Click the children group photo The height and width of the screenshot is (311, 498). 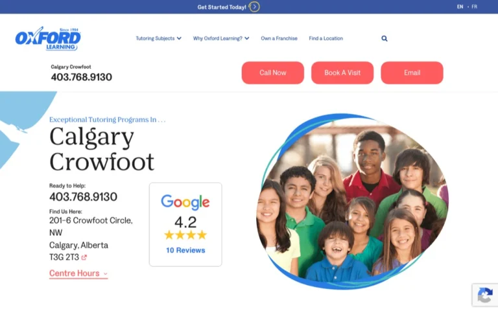pos(353,202)
